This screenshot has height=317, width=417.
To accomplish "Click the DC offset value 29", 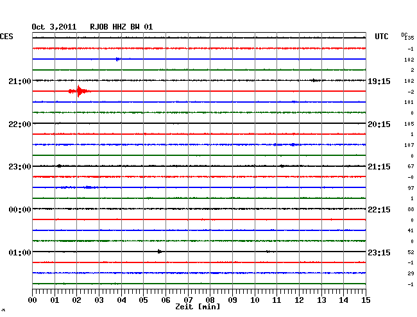I will pos(411,273).
